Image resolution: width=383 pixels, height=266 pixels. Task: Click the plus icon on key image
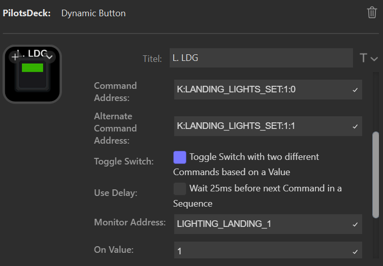(15, 56)
